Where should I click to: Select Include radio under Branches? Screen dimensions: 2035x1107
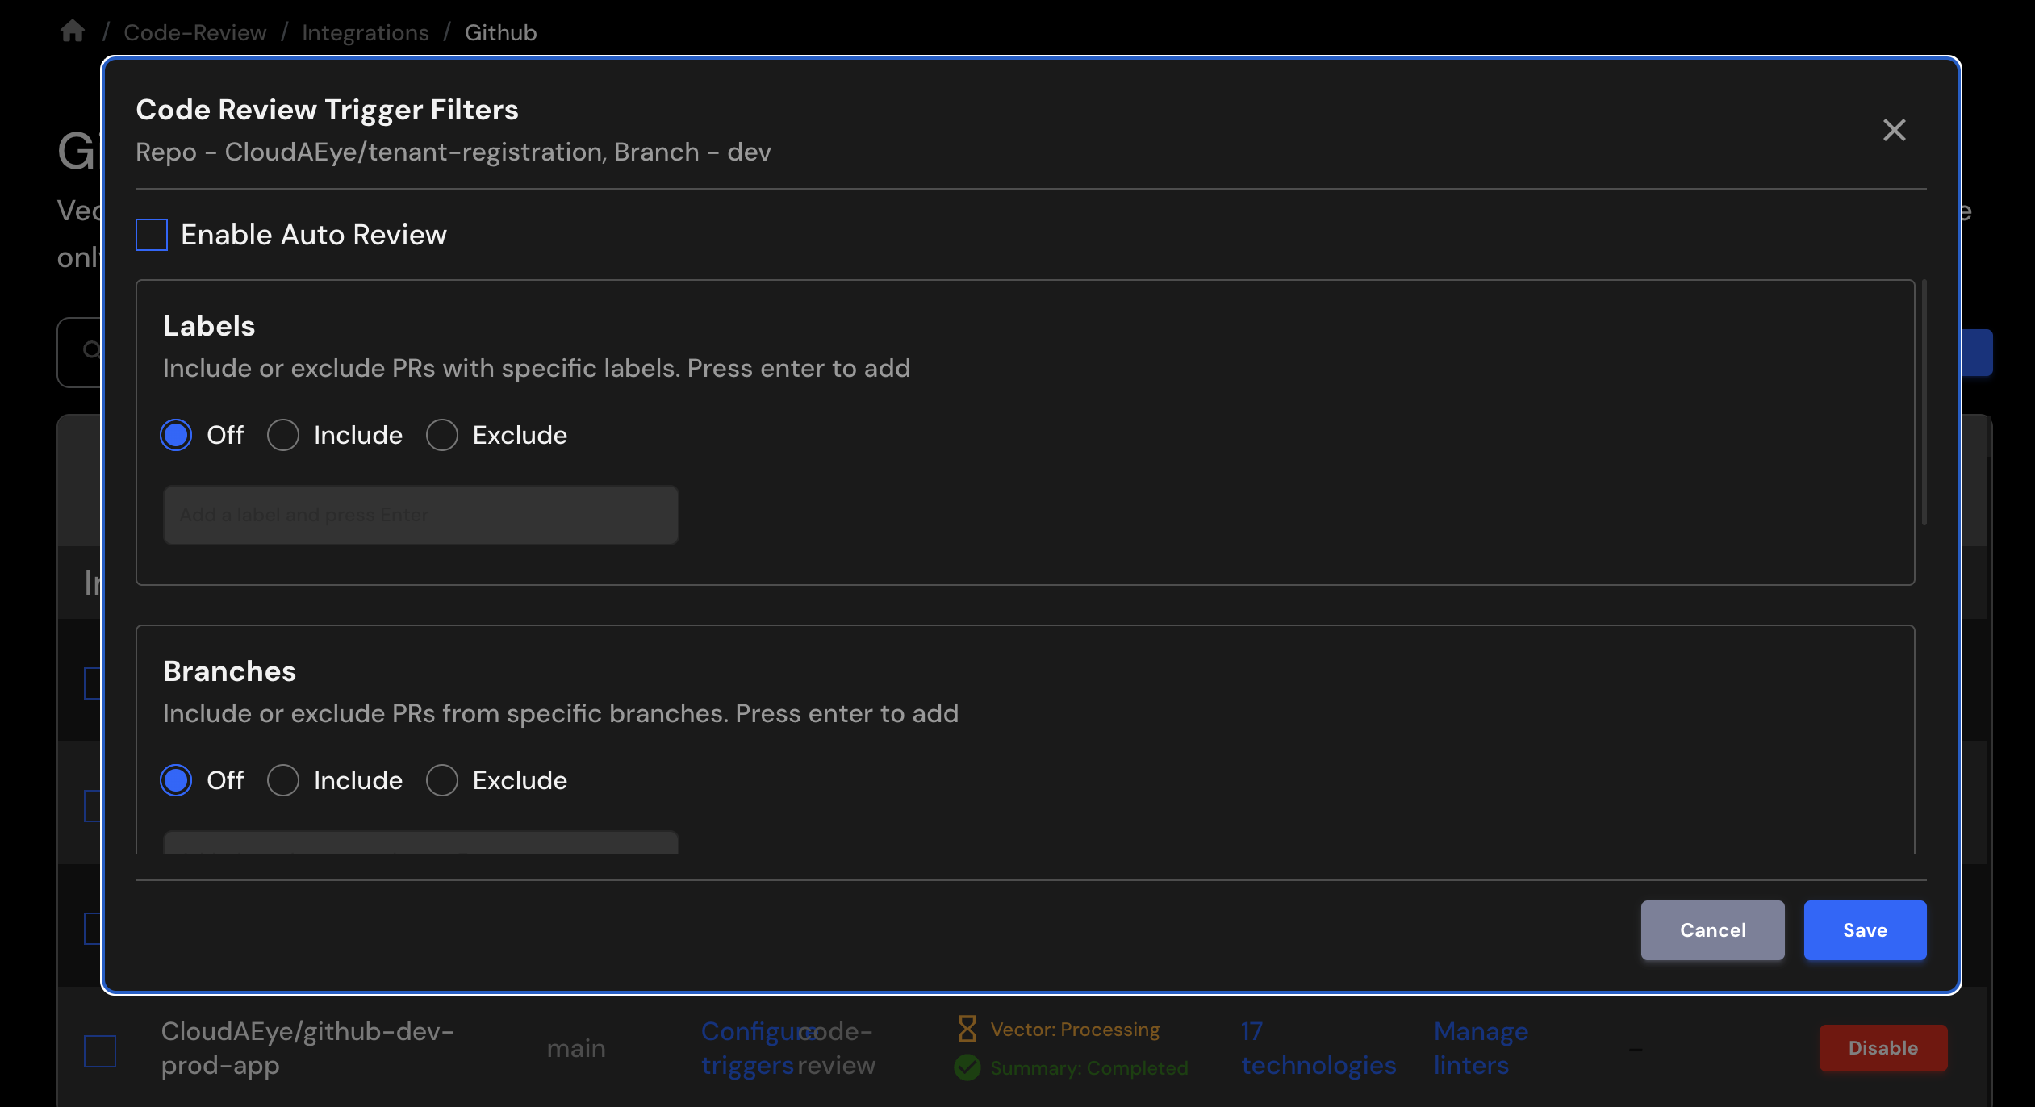click(282, 780)
